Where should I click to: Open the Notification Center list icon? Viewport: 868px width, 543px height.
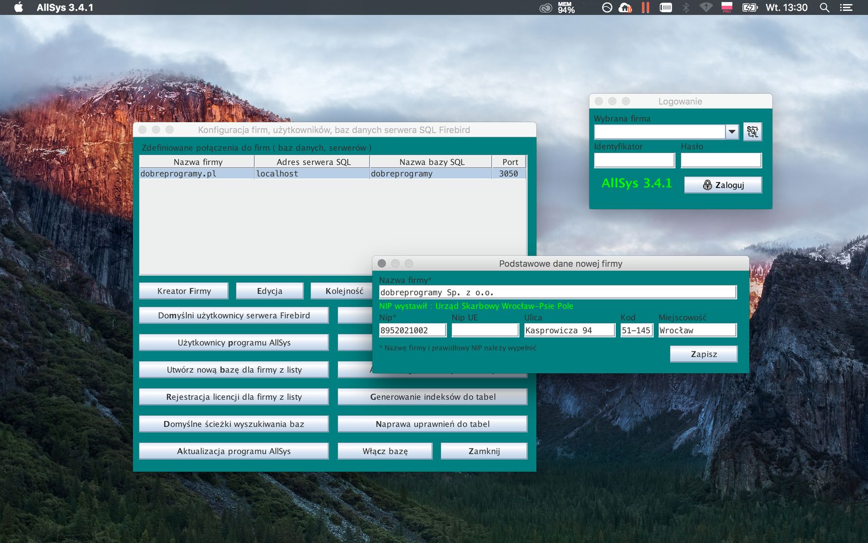coord(846,8)
